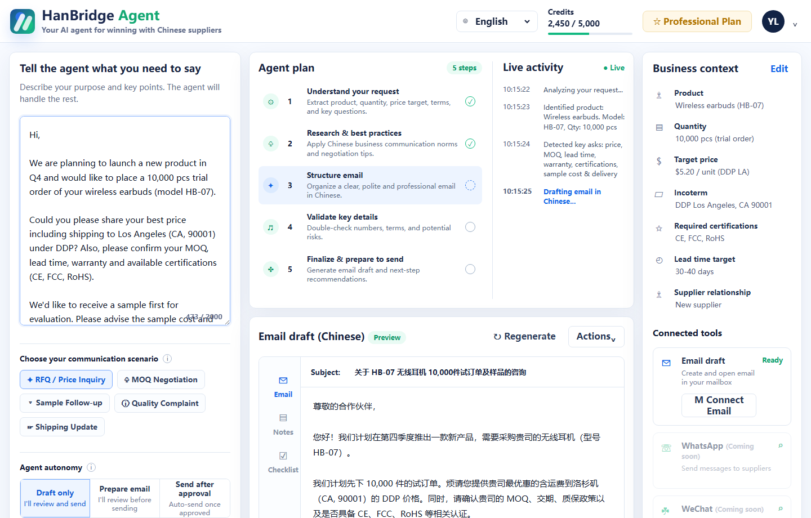The image size is (811, 518).
Task: Click the WhatsApp phone icon
Action: tap(666, 448)
